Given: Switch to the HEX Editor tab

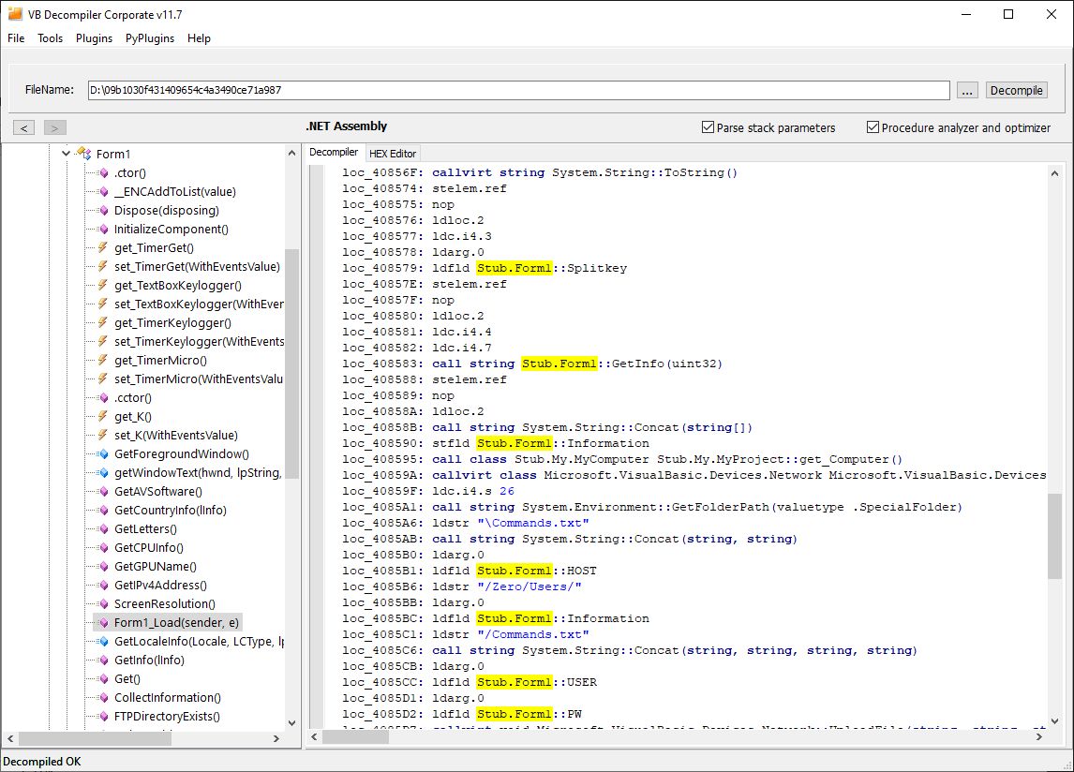Looking at the screenshot, I should (x=393, y=154).
